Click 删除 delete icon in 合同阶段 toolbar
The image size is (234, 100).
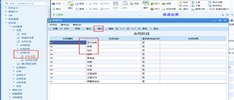(106, 29)
